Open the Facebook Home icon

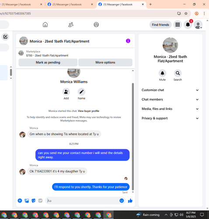coord(45,25)
